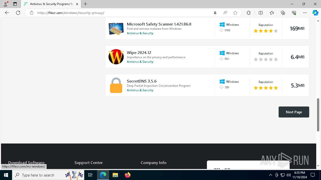Click the 200 downloads count
The image size is (321, 180).
pyautogui.click(x=227, y=87)
